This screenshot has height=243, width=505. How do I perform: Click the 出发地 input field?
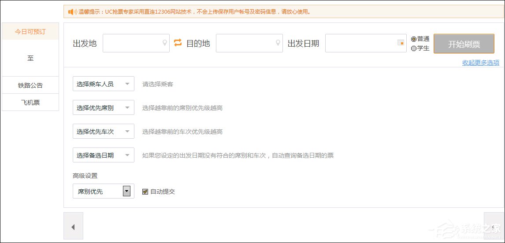136,43
